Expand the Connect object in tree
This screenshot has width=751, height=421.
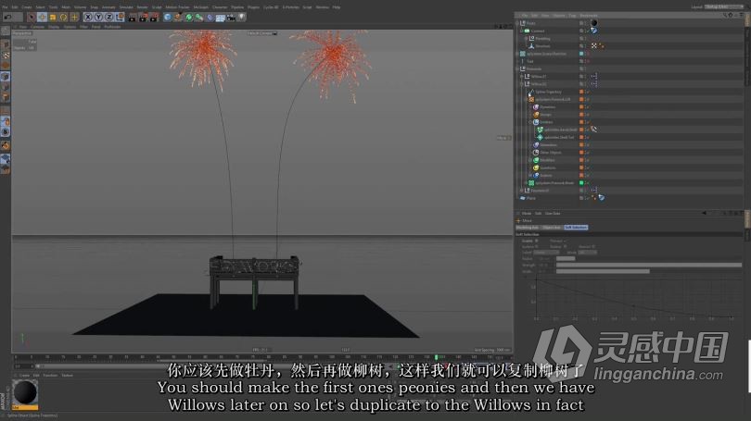522,31
